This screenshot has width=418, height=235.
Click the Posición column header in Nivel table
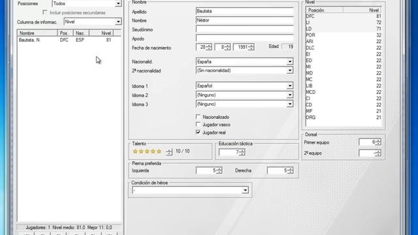click(325, 10)
